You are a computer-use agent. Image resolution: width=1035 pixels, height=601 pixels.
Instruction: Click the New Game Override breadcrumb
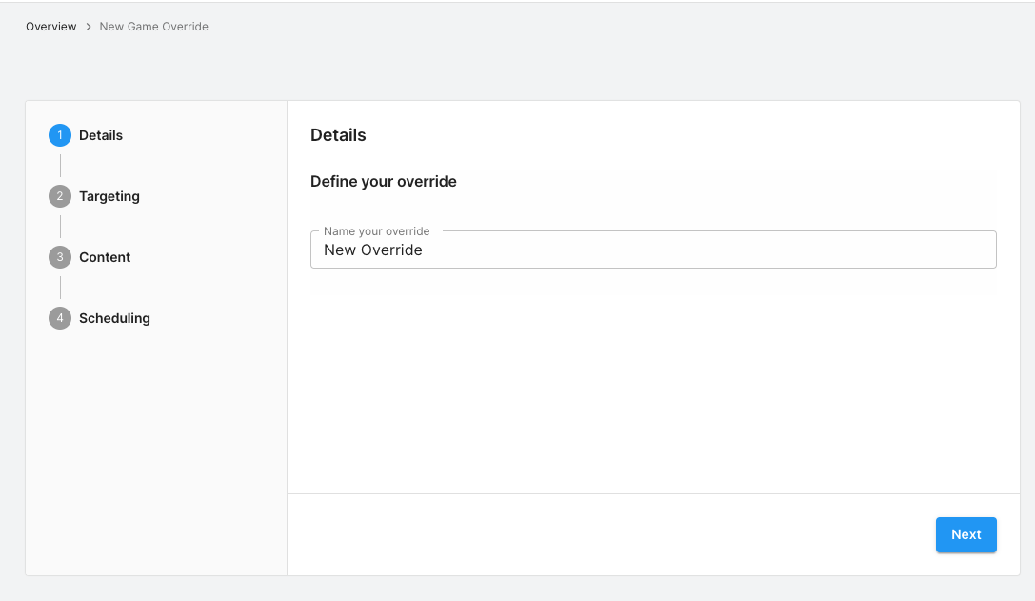click(x=153, y=27)
